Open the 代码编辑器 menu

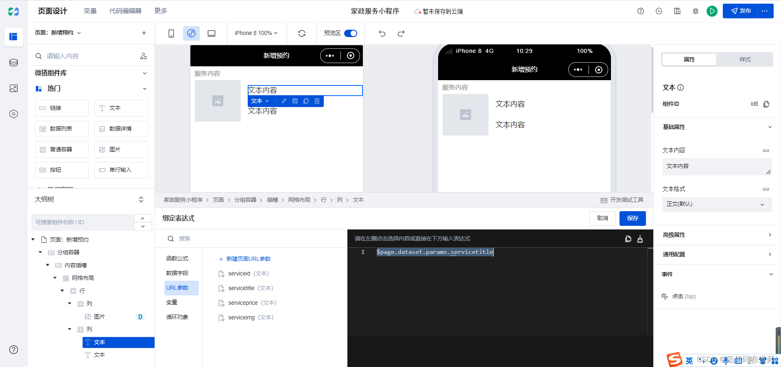tap(125, 11)
